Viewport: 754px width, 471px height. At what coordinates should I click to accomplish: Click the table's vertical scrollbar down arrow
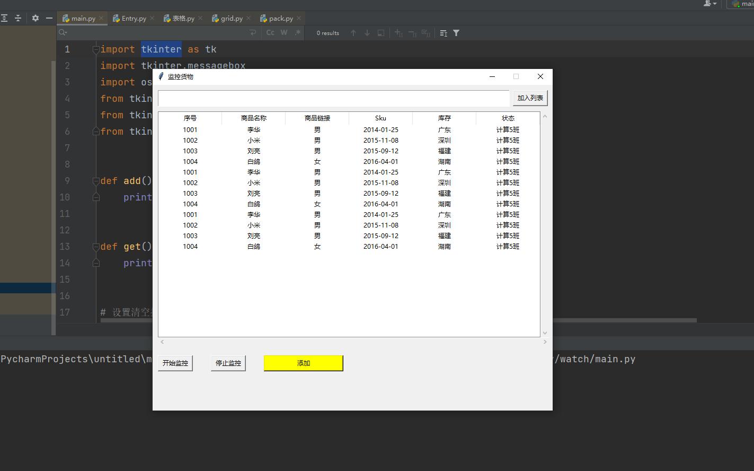[545, 333]
